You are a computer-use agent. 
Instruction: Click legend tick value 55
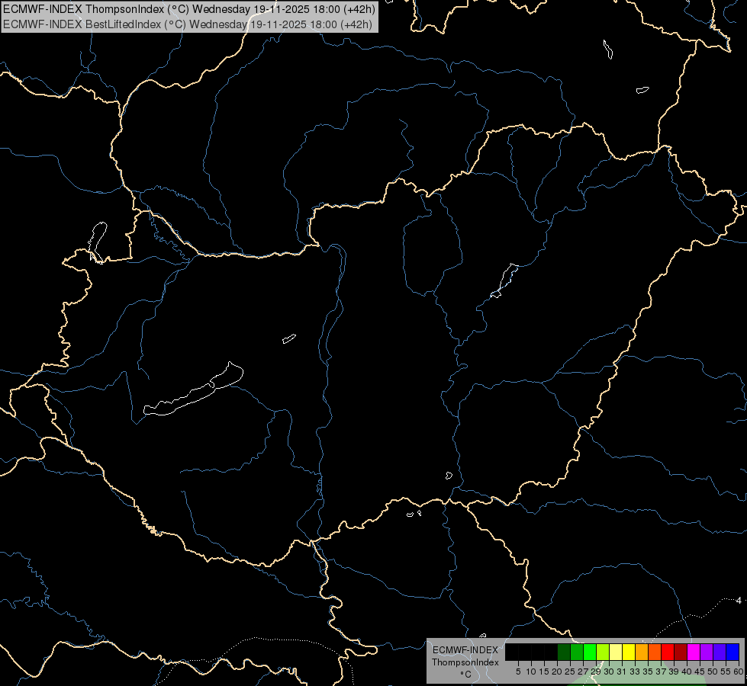[726, 672]
